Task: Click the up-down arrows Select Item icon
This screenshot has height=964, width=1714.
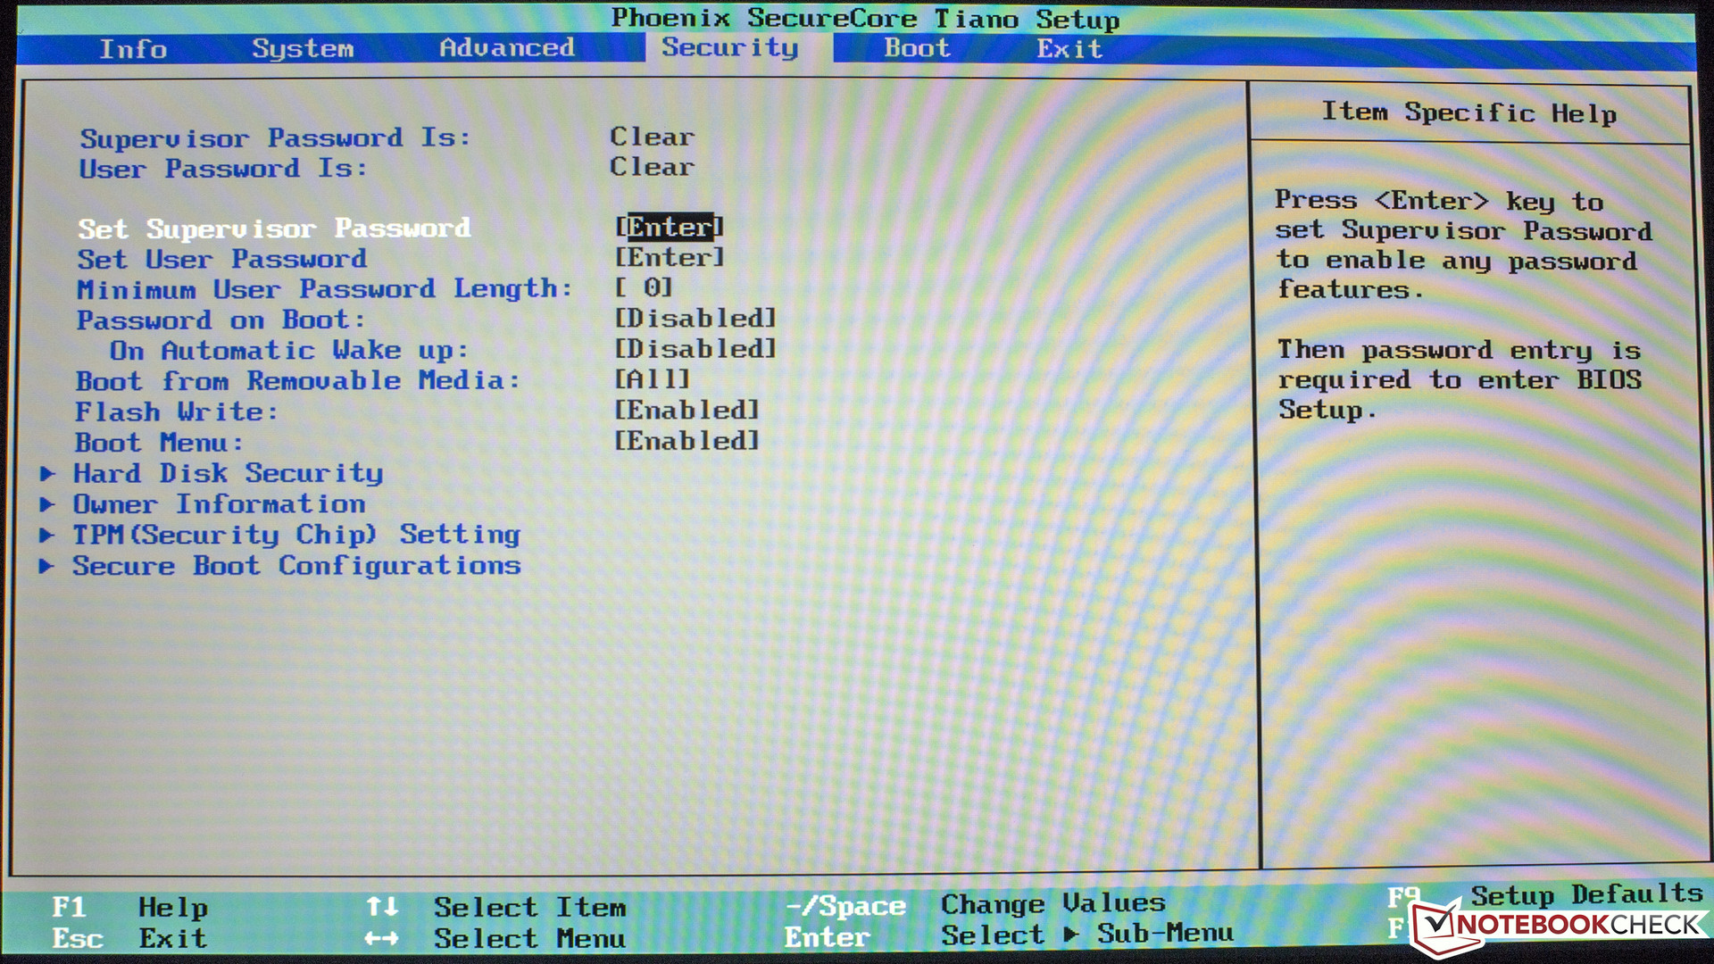Action: click(x=382, y=907)
